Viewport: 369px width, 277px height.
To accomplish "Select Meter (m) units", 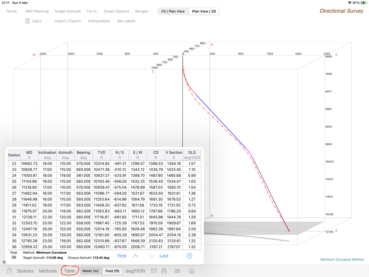I will tap(90, 271).
